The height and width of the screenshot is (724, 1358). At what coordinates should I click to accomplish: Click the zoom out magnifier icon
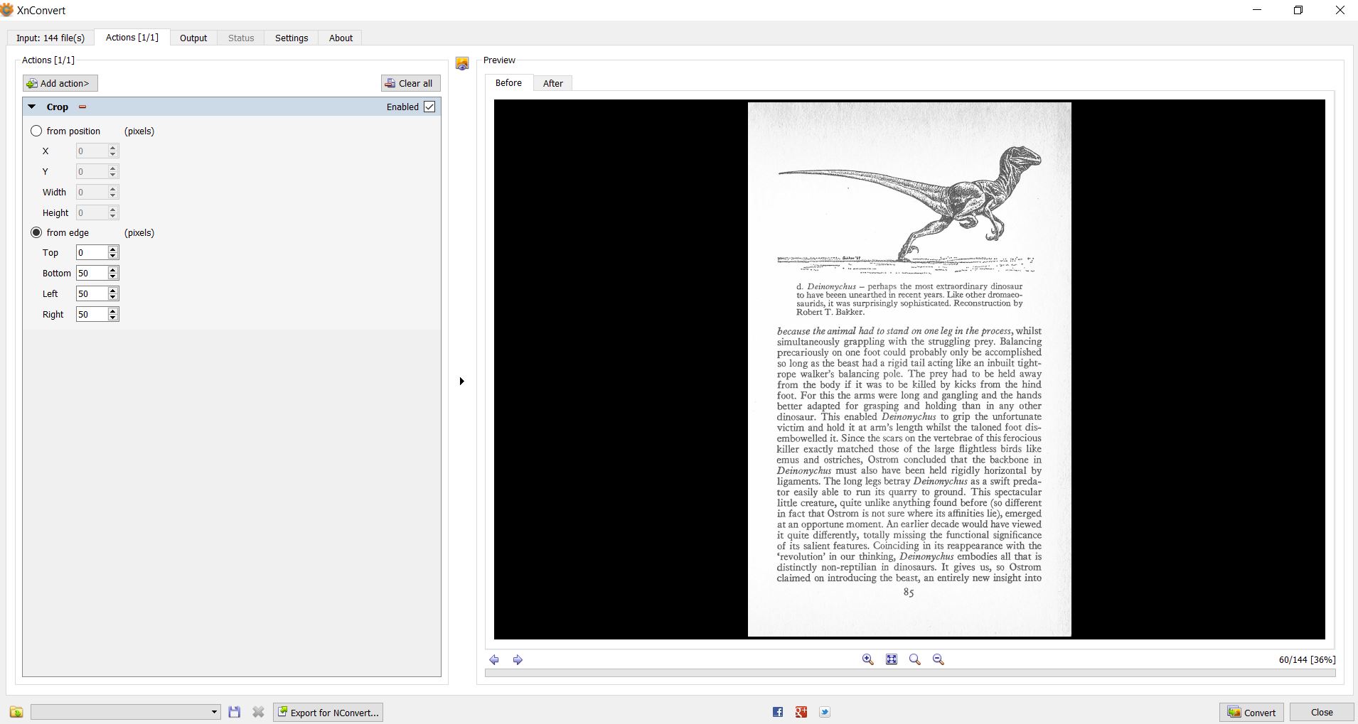point(938,659)
